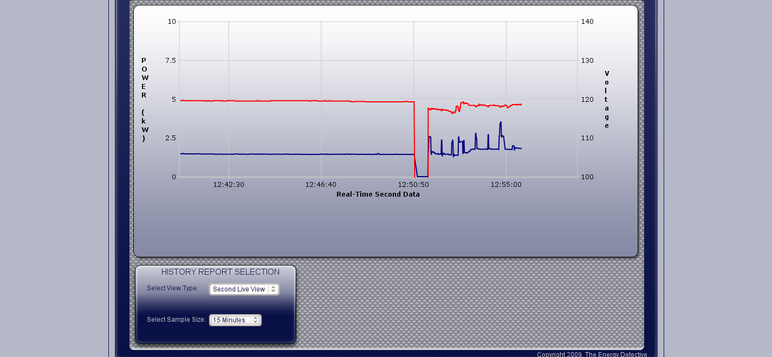The width and height of the screenshot is (772, 357).
Task: Click the 2.5 power axis tick label
Action: click(x=171, y=138)
